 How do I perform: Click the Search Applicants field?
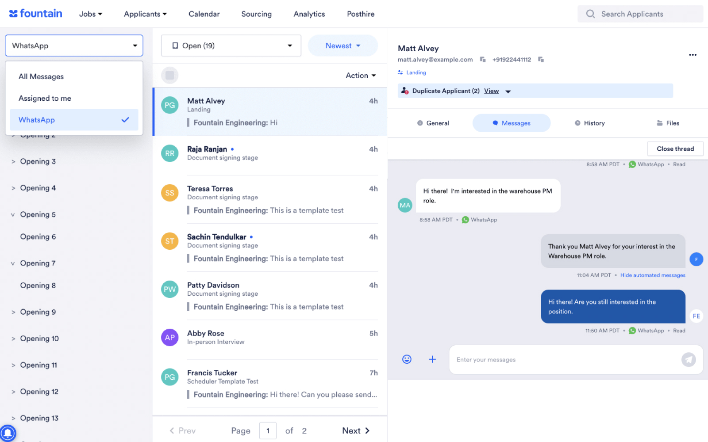pos(640,14)
